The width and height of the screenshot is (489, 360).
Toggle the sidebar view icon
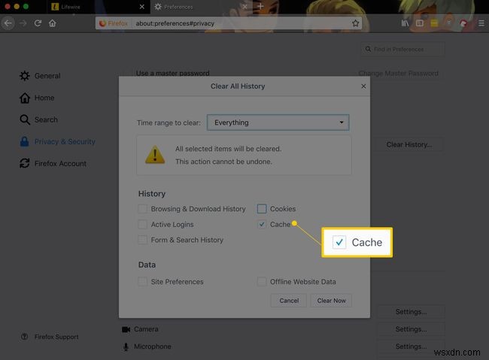[x=420, y=23]
